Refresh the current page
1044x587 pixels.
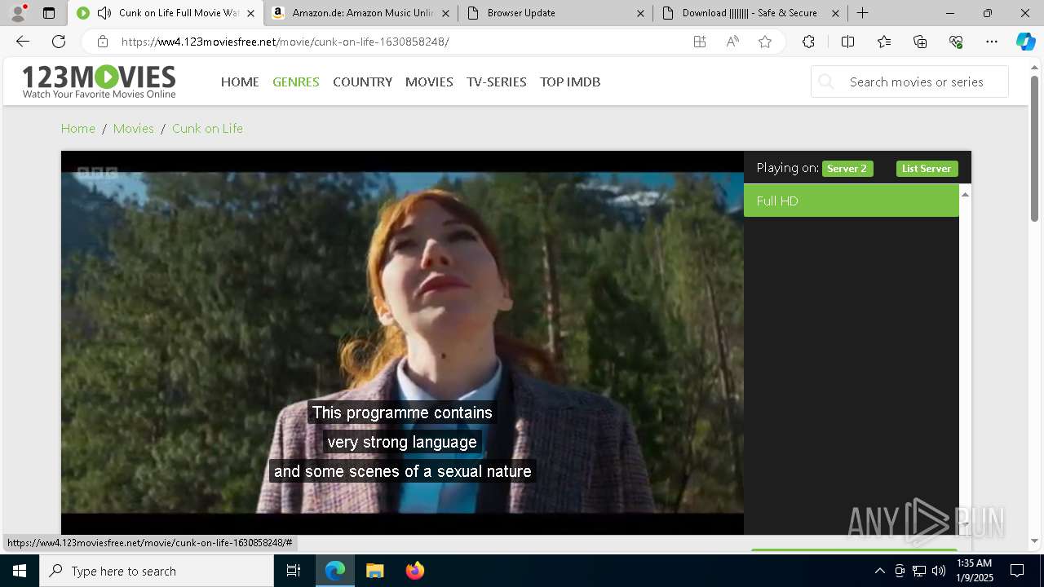pos(59,42)
